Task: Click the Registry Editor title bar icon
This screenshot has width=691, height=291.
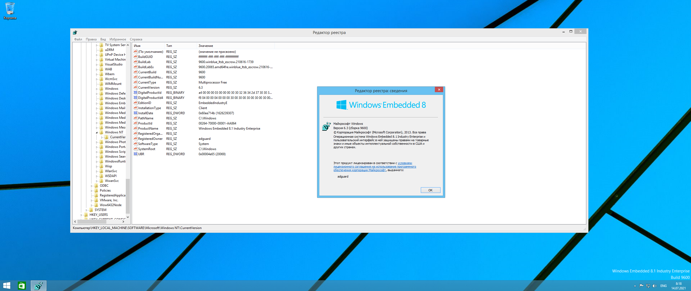Action: (x=75, y=33)
